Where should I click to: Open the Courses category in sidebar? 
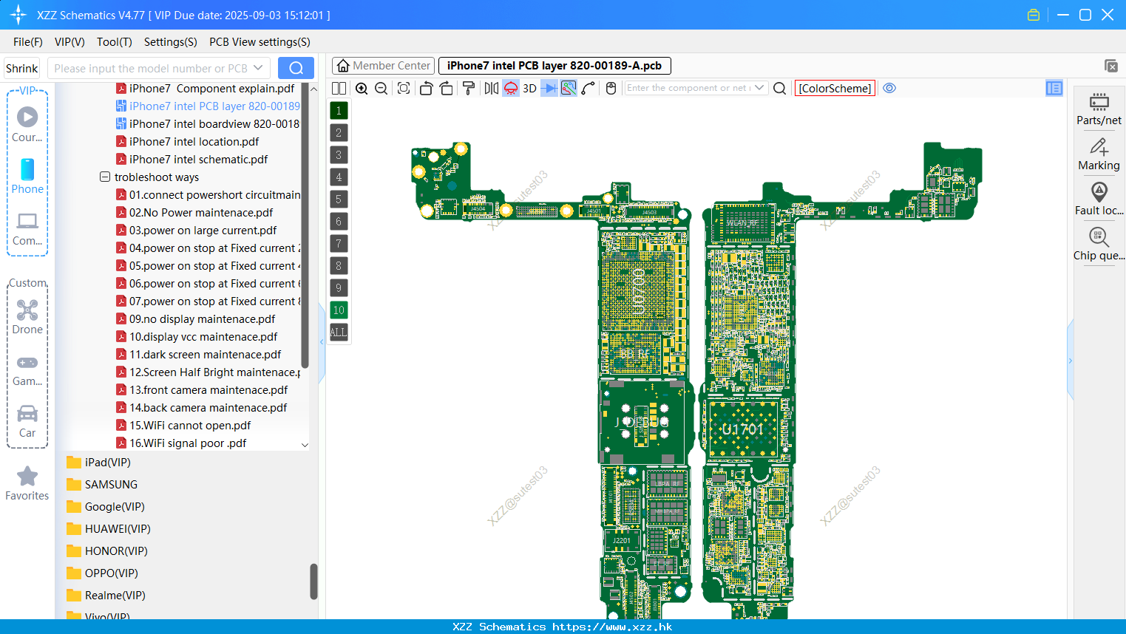27,125
